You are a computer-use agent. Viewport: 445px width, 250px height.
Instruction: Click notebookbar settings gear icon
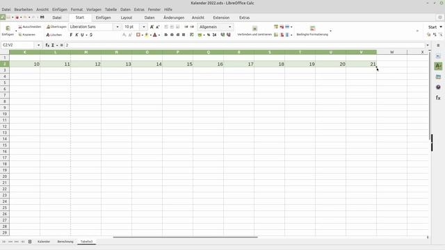440,17
